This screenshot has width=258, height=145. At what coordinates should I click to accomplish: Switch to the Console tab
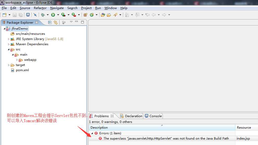(153, 116)
